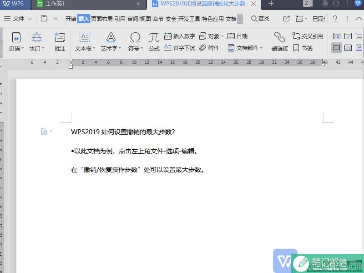Click the highlighted frame icon in lower right ribbon
The height and width of the screenshot is (273, 364).
pyautogui.click(x=337, y=48)
